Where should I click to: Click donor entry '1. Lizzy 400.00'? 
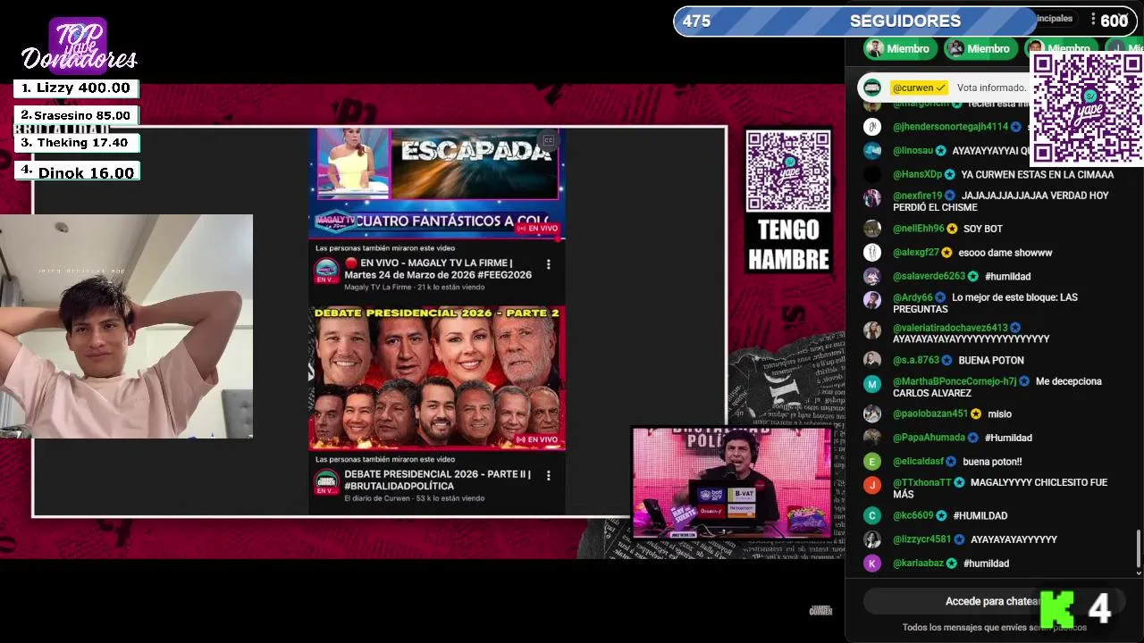76,88
